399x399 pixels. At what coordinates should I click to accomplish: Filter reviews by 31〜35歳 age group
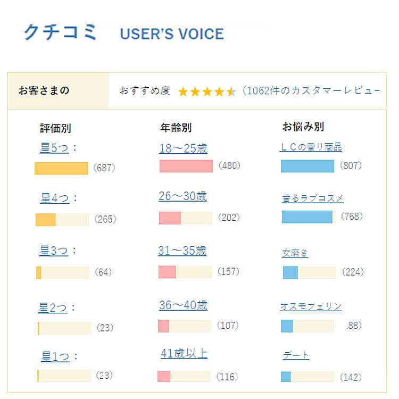182,251
